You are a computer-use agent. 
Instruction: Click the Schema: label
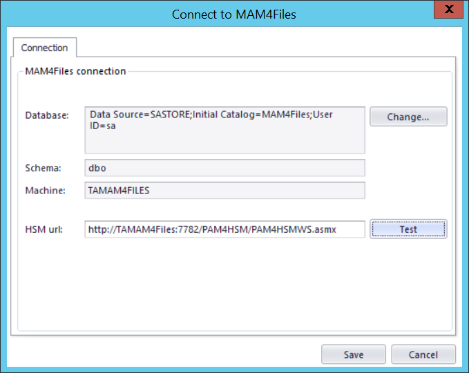click(44, 168)
